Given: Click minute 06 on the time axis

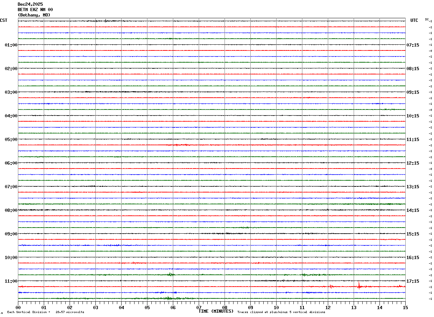Looking at the screenshot, I should 173,307.
